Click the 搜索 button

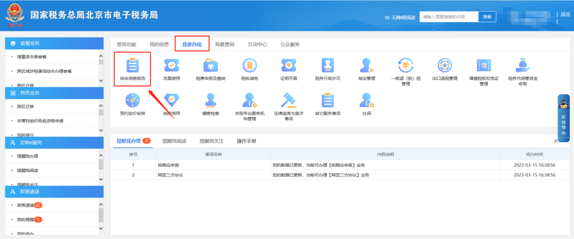click(x=487, y=17)
